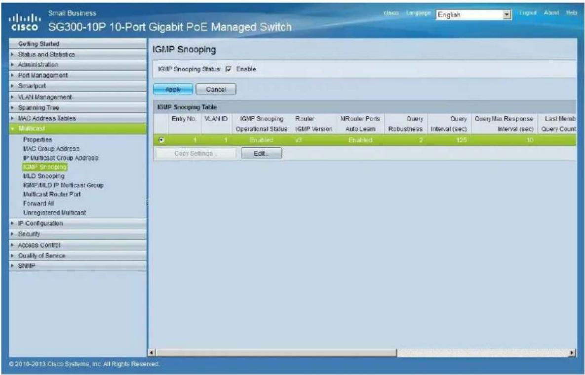Click the right arrow of horizontal scrollbar

(x=573, y=353)
